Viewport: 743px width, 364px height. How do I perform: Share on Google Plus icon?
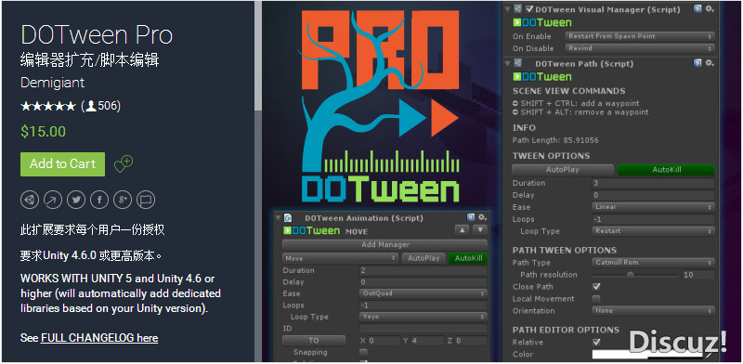tap(123, 200)
